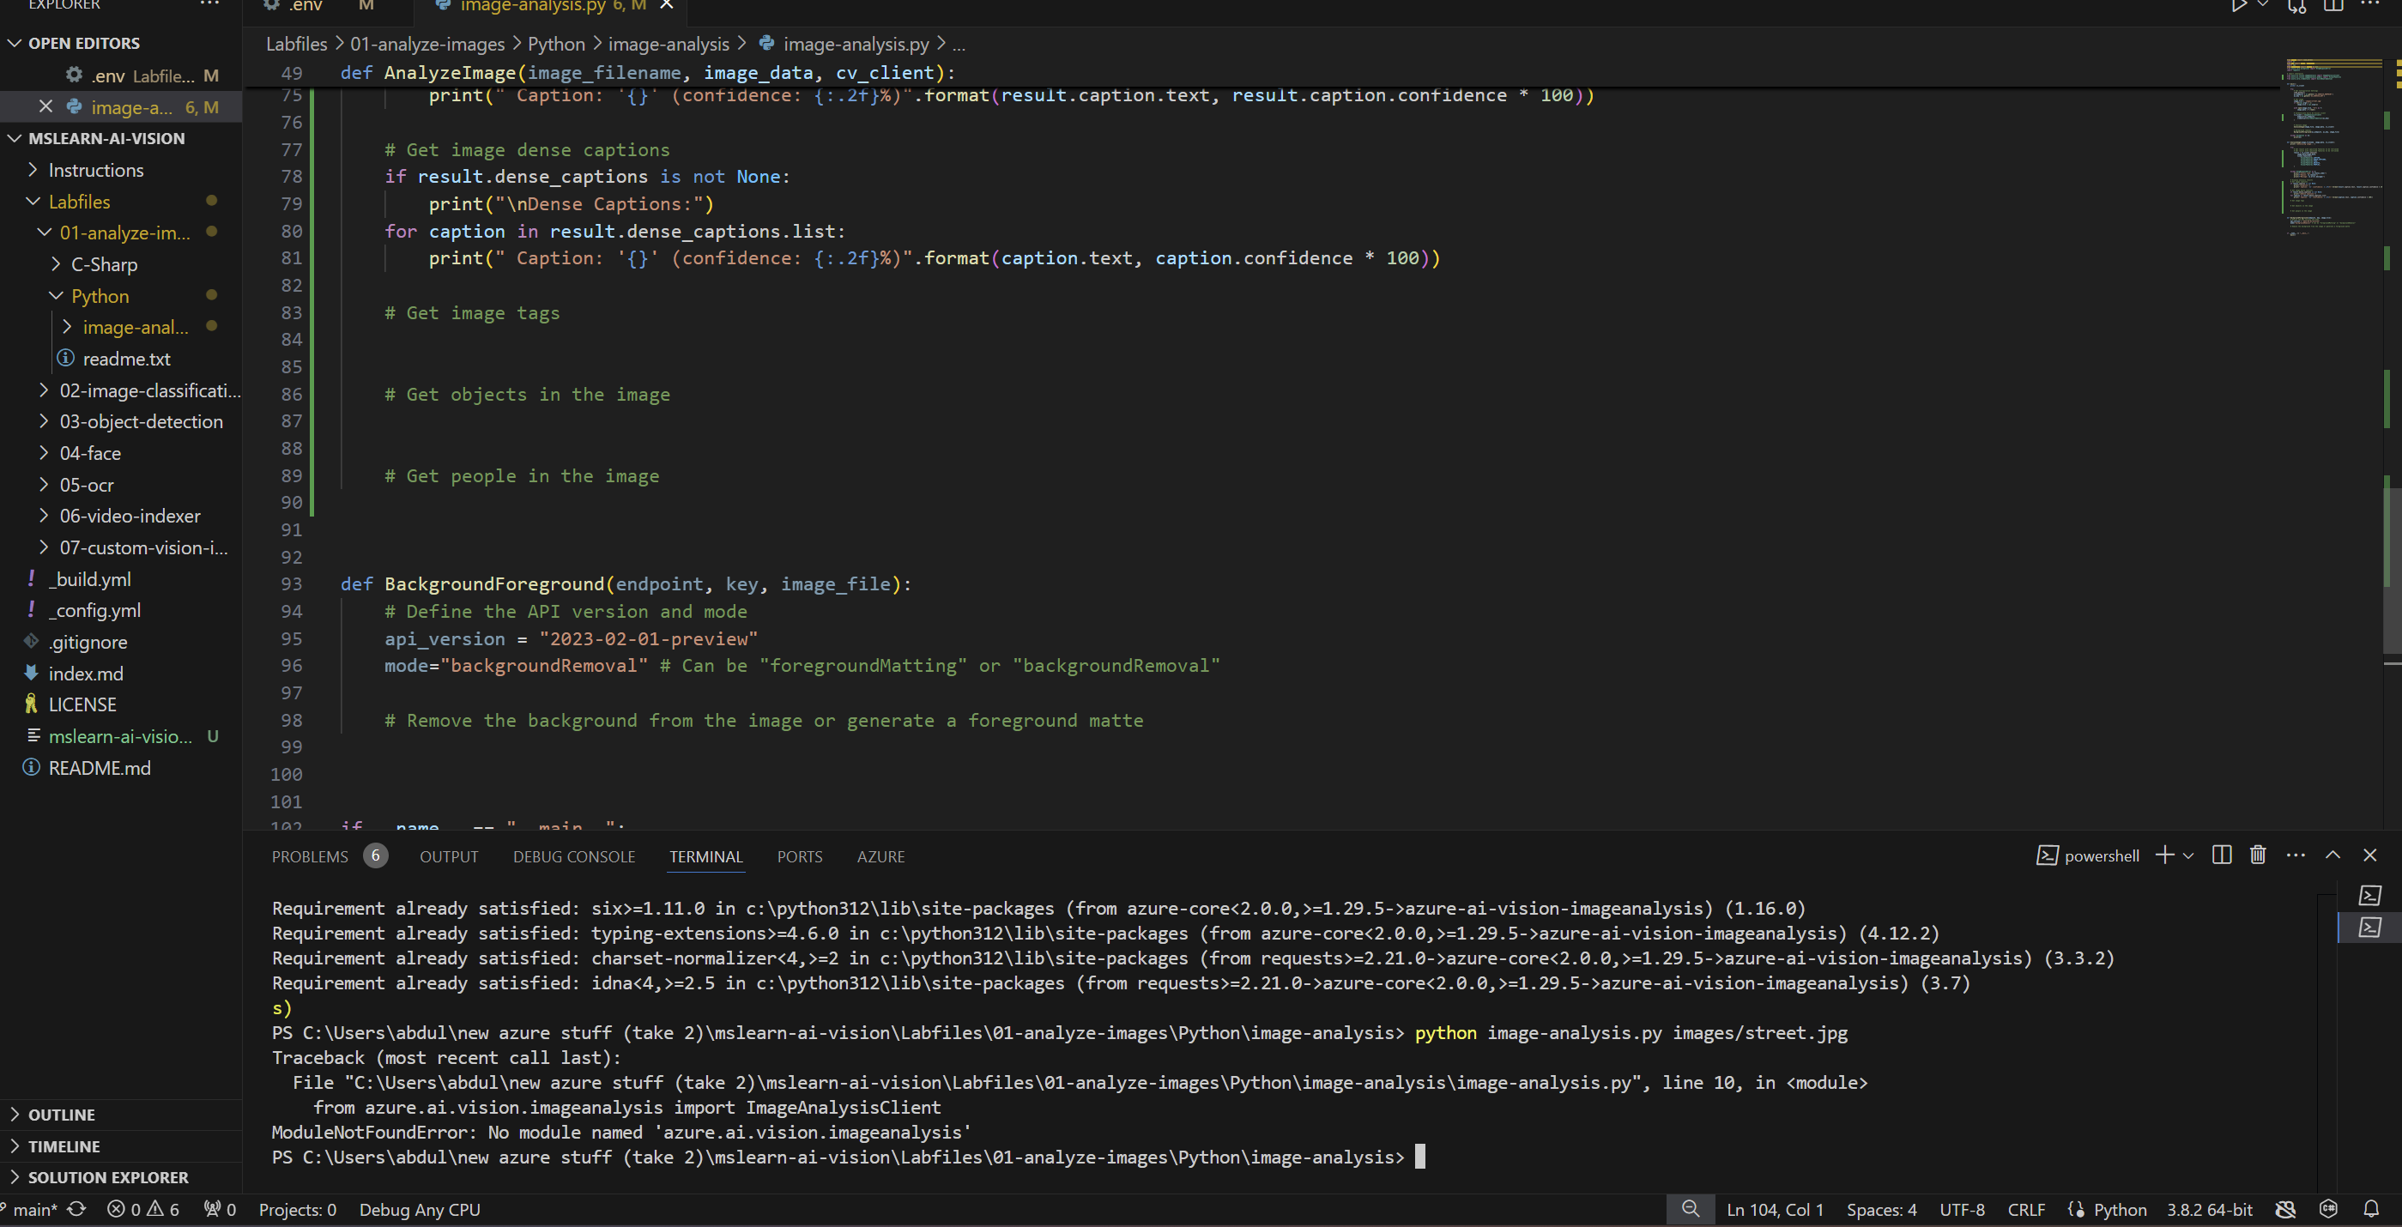
Task: Run the Python file with the play icon
Action: pyautogui.click(x=2239, y=6)
